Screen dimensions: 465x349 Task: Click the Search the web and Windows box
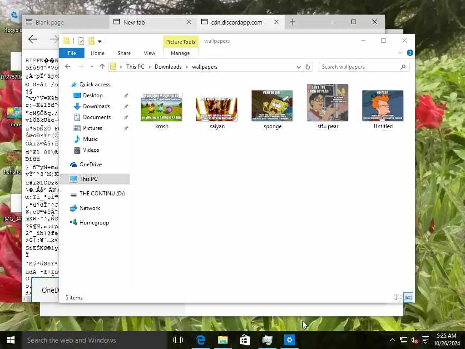pos(94,340)
